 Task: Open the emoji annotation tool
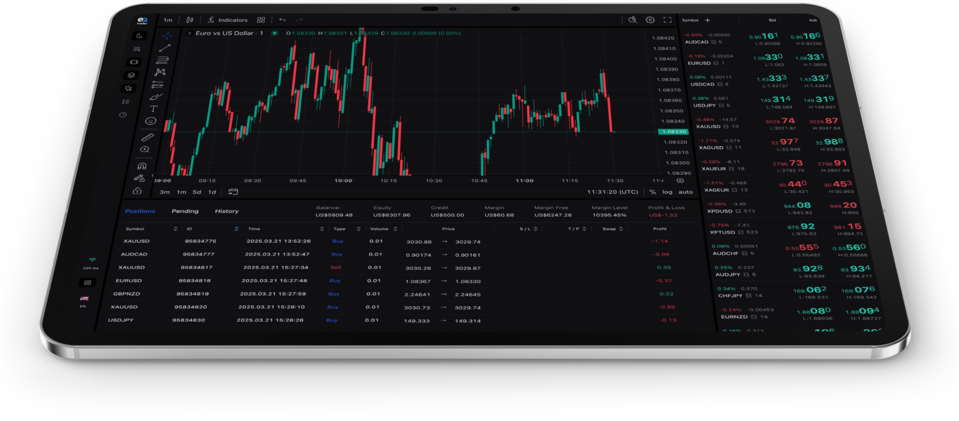point(150,121)
